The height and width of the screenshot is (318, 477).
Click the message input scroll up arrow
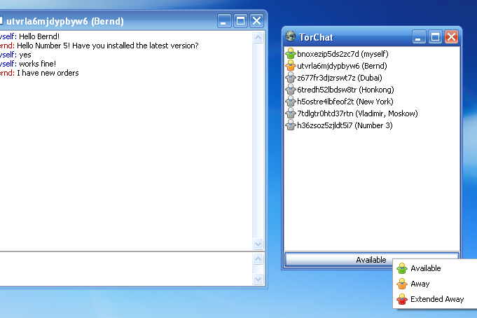pyautogui.click(x=258, y=259)
